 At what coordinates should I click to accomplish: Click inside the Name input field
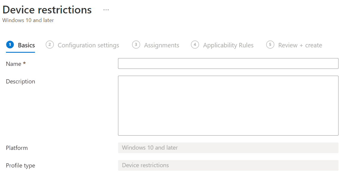[228, 63]
